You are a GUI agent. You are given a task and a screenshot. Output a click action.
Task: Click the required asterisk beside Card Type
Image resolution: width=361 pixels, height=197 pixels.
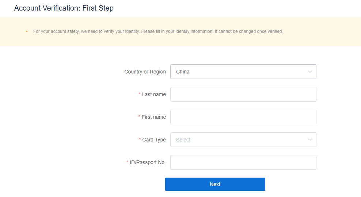[x=140, y=140]
